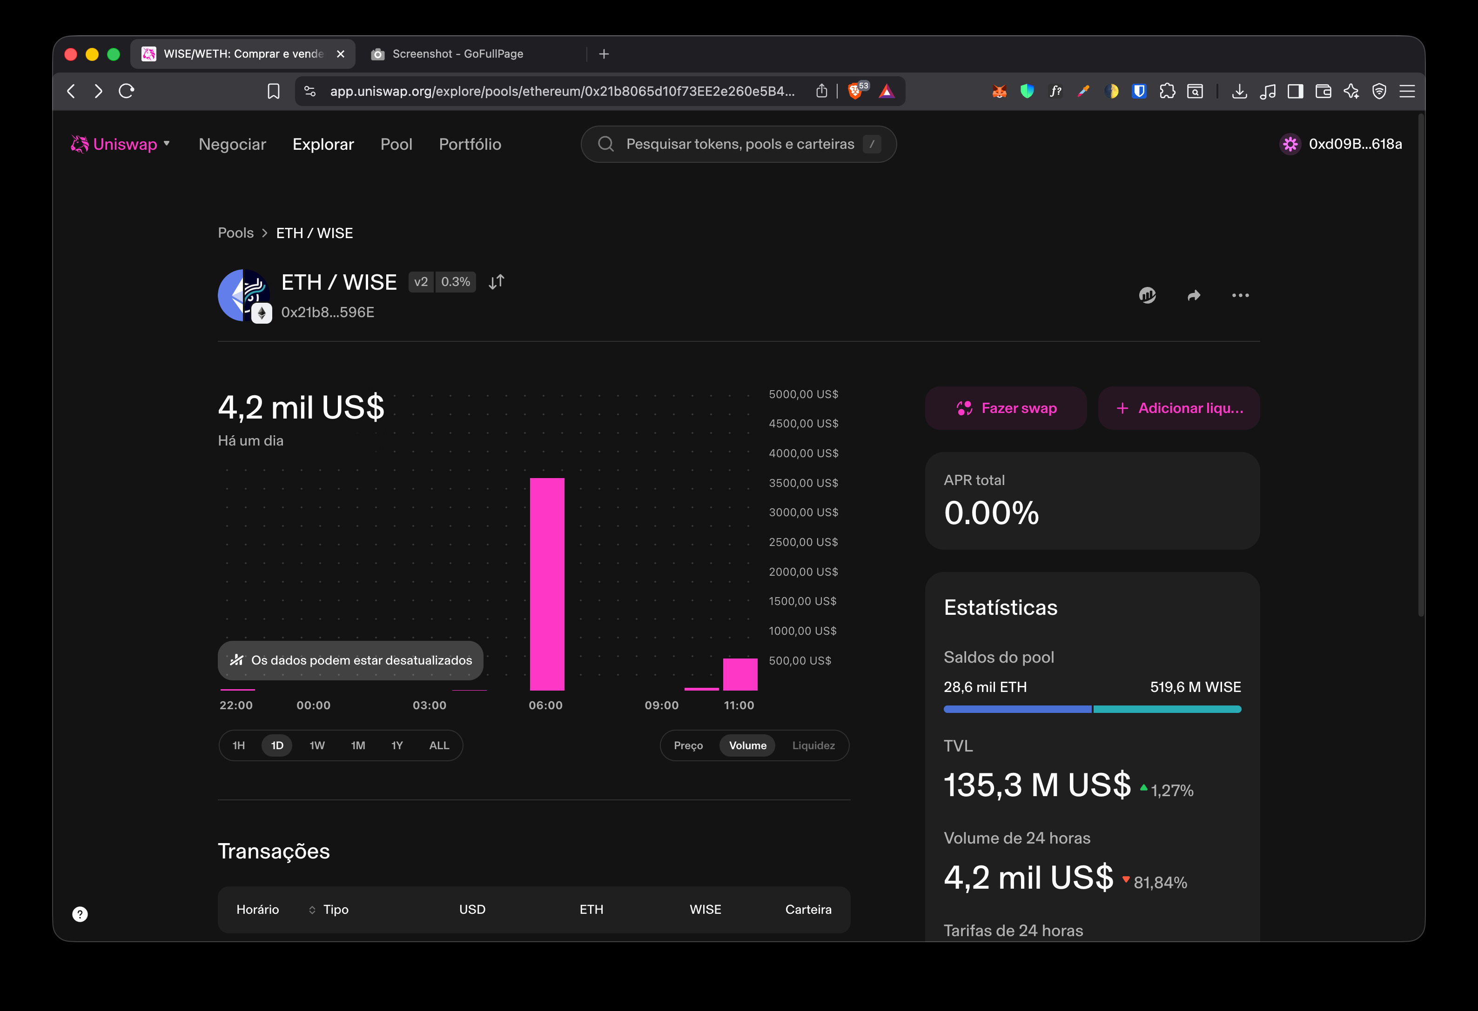The width and height of the screenshot is (1478, 1011).
Task: Click the Adicionar liquidez button
Action: (x=1179, y=408)
